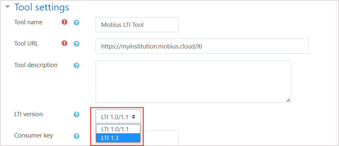
Task: Click the Tool settings heading
Action: point(42,7)
